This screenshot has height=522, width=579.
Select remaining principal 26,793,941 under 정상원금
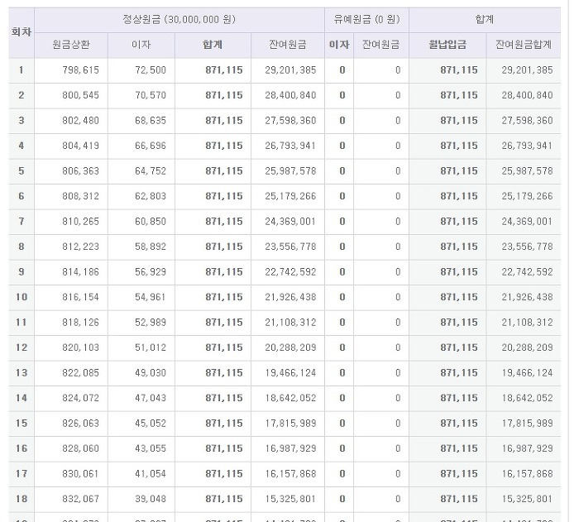click(x=290, y=146)
